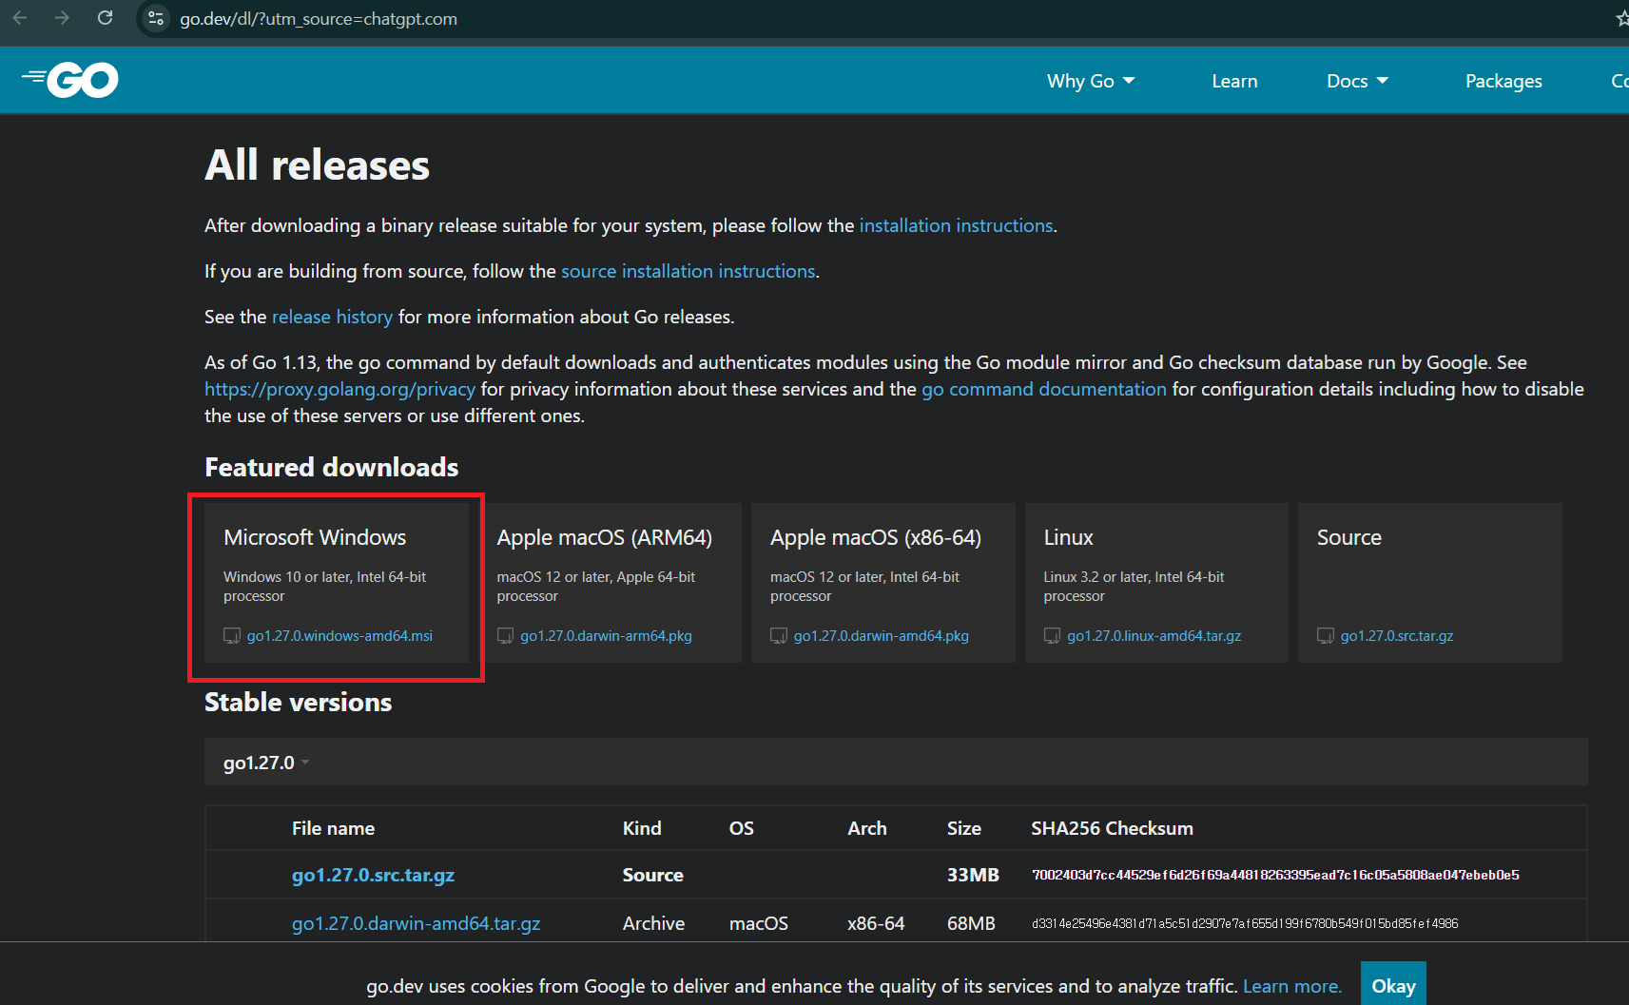Click the Go logo in header
This screenshot has height=1005, width=1629.
pyautogui.click(x=70, y=80)
